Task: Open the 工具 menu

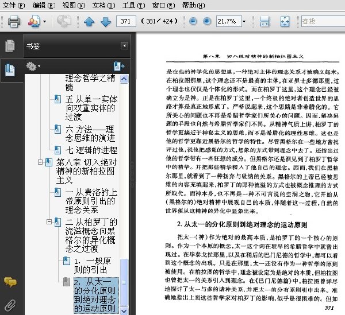Action: (133, 5)
